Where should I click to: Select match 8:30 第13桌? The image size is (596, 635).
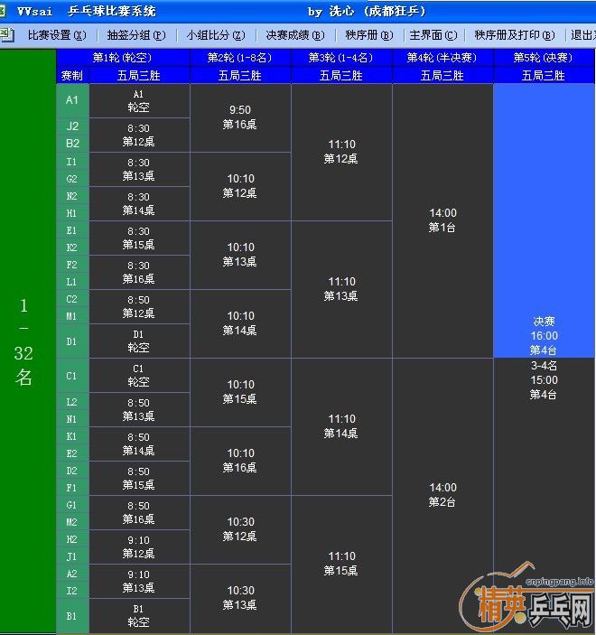pos(139,169)
